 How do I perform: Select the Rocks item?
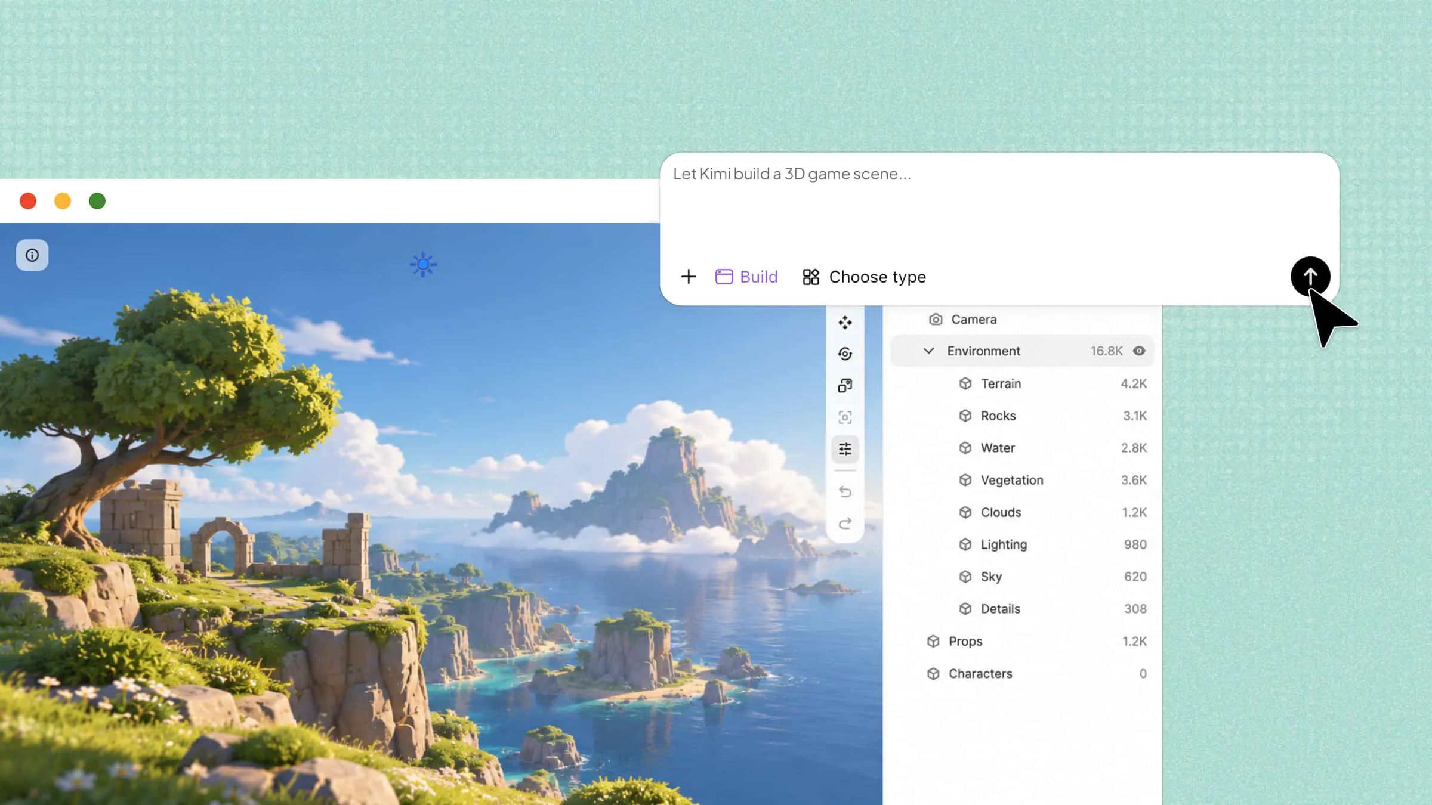pyautogui.click(x=1022, y=416)
